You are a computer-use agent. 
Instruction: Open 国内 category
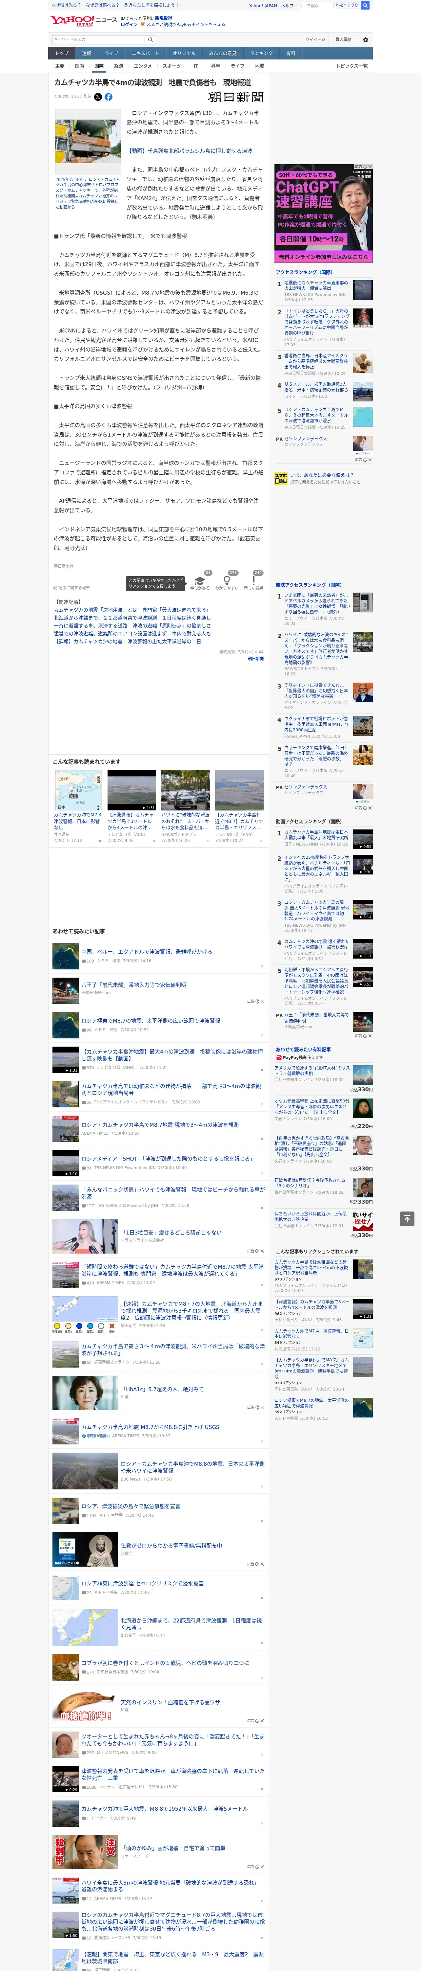point(79,66)
